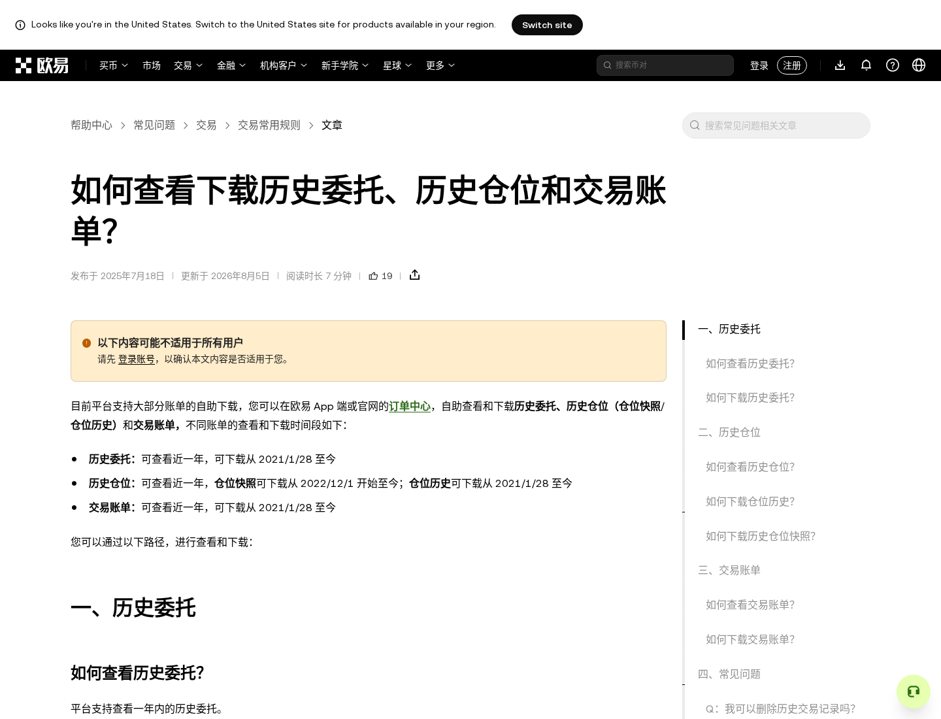Image resolution: width=941 pixels, height=719 pixels.
Task: Jump to 三、交易账单 in contents
Action: 729,570
